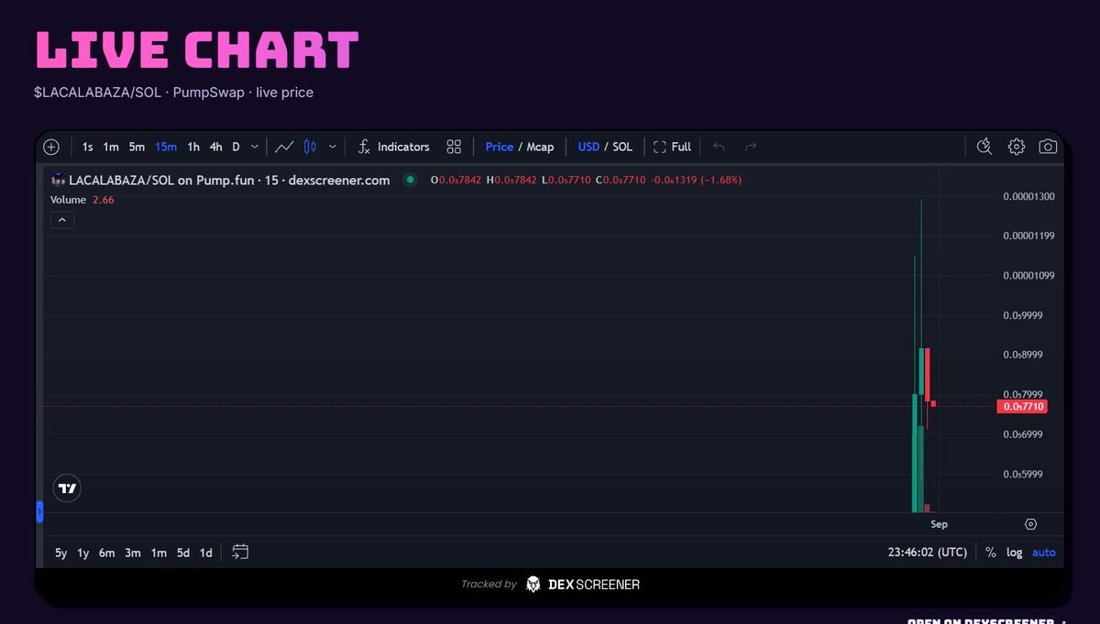
Task: Switch to candlestick chart style
Action: click(310, 147)
